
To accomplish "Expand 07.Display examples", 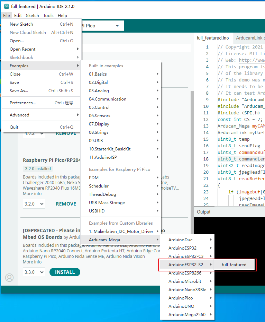I will click(x=121, y=124).
